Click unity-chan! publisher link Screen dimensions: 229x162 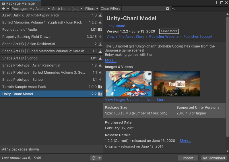click(116, 26)
